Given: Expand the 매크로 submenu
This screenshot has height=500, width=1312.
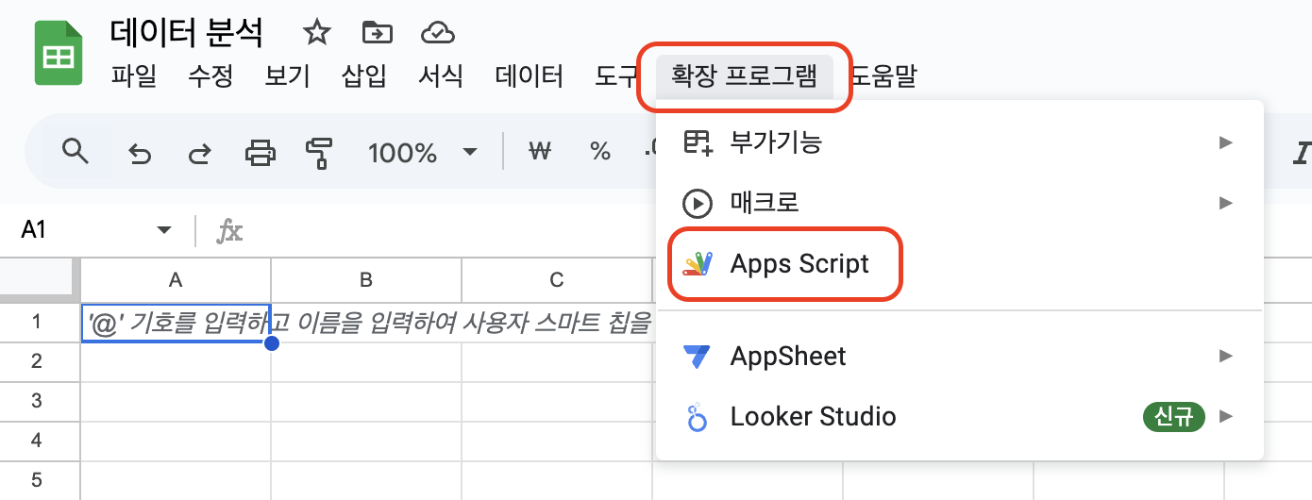Looking at the screenshot, I should [x=959, y=202].
